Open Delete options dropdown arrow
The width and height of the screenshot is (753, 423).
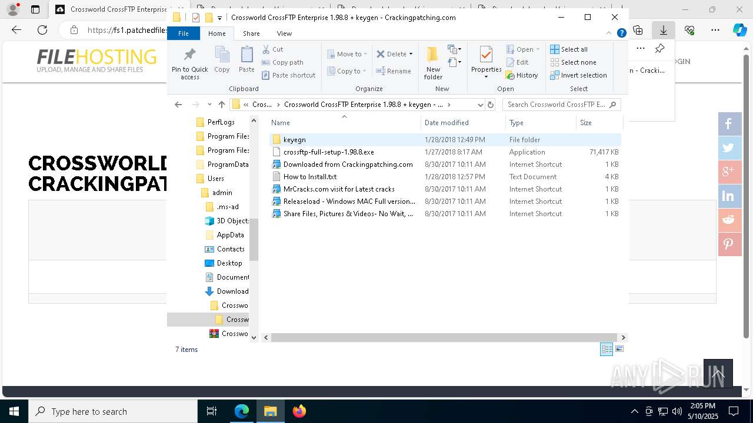coord(411,54)
